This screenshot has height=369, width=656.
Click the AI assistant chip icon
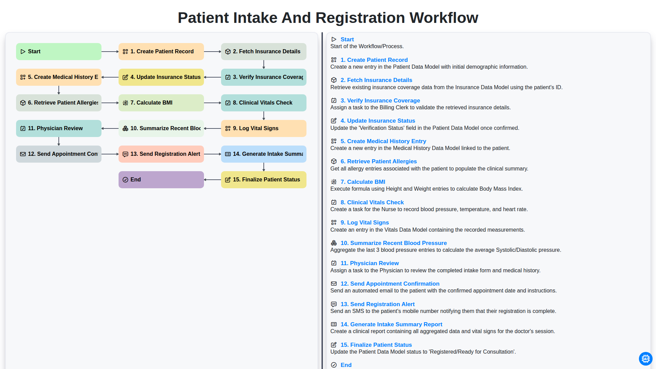click(645, 359)
